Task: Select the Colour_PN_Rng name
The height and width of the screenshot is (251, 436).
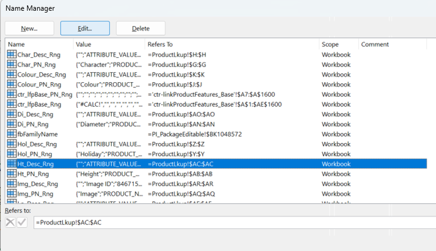Action: pyautogui.click(x=39, y=85)
